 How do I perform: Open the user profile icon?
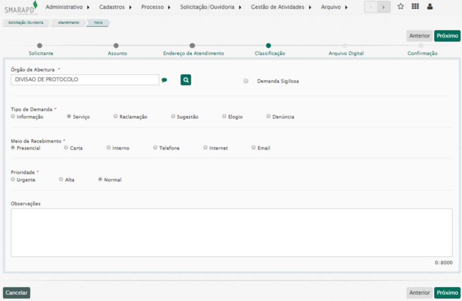click(430, 7)
